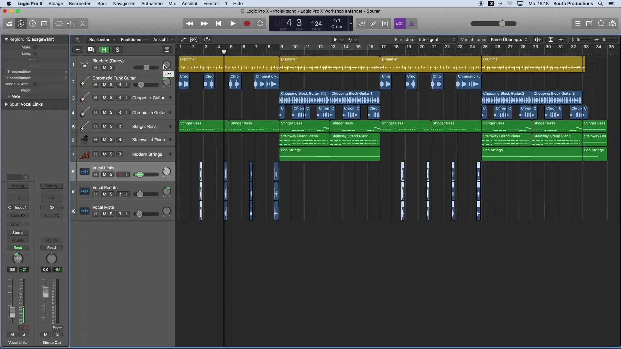Toggle the 1234 count-in button
Image resolution: width=621 pixels, height=349 pixels.
pyautogui.click(x=400, y=24)
